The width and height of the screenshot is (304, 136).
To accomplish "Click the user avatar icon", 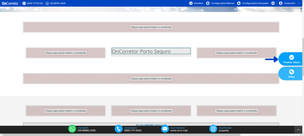I will [281, 3].
